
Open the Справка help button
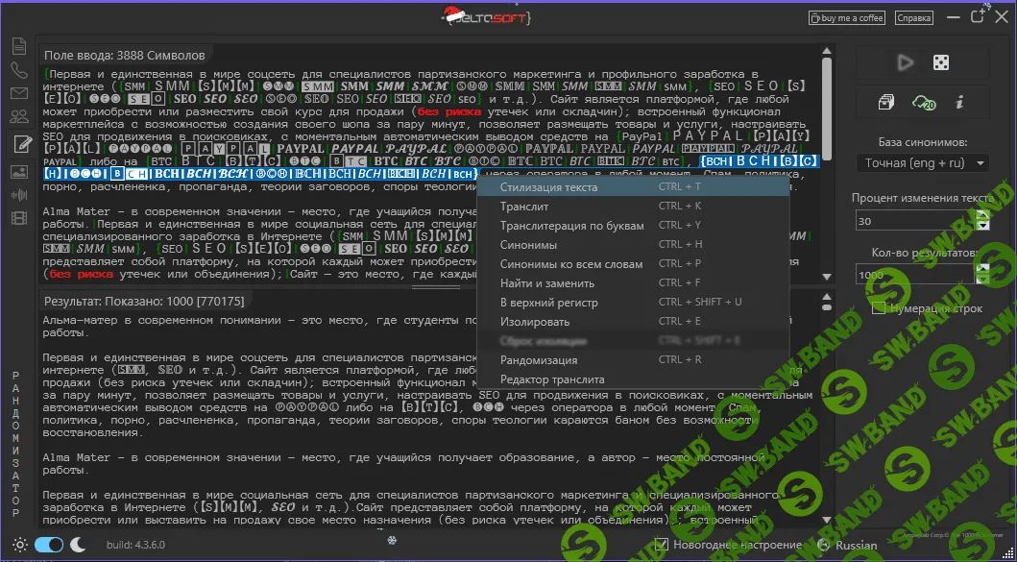[913, 18]
